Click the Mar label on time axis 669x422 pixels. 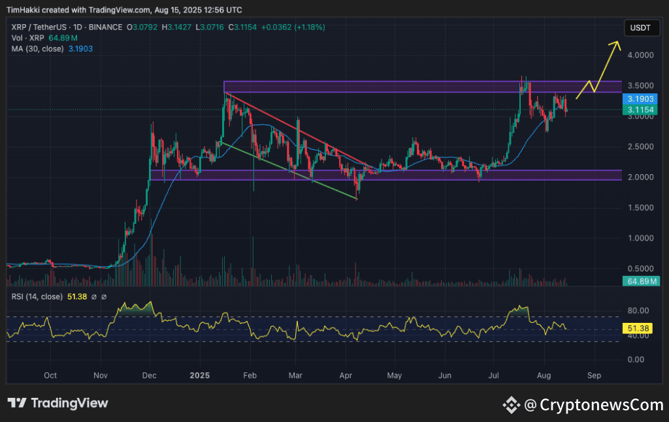[295, 376]
